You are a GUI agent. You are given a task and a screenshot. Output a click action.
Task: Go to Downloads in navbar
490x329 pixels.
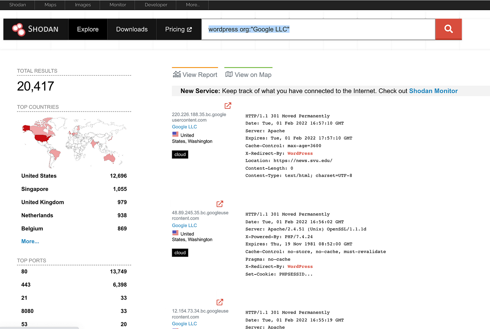[x=132, y=29]
